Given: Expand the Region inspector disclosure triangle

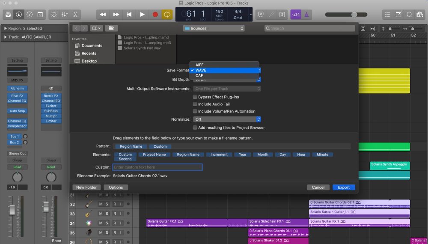Looking at the screenshot, I should click(5, 28).
